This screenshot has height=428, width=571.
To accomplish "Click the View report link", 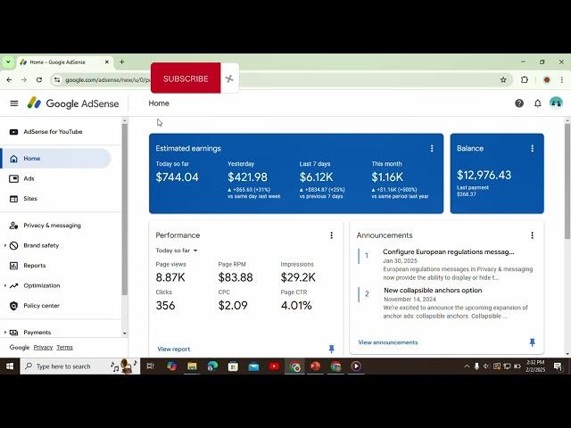I will tap(174, 349).
